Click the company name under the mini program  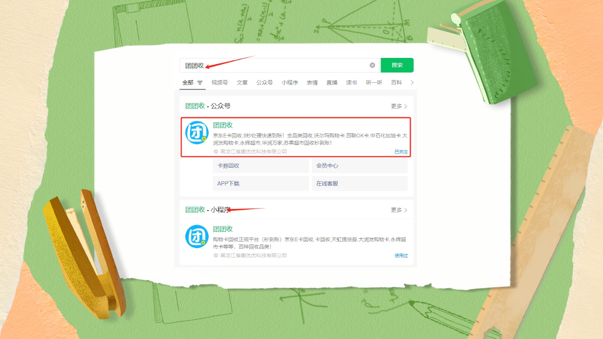click(x=253, y=255)
